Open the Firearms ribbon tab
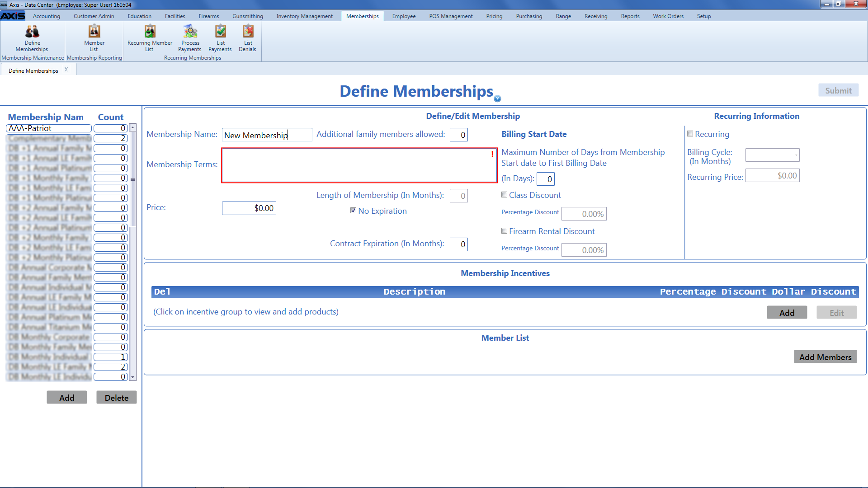The image size is (868, 488). (x=208, y=16)
